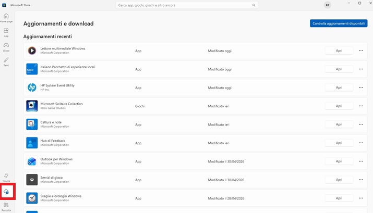
Task: Focus the Cerca app, giochi search field
Action: [x=187, y=5]
